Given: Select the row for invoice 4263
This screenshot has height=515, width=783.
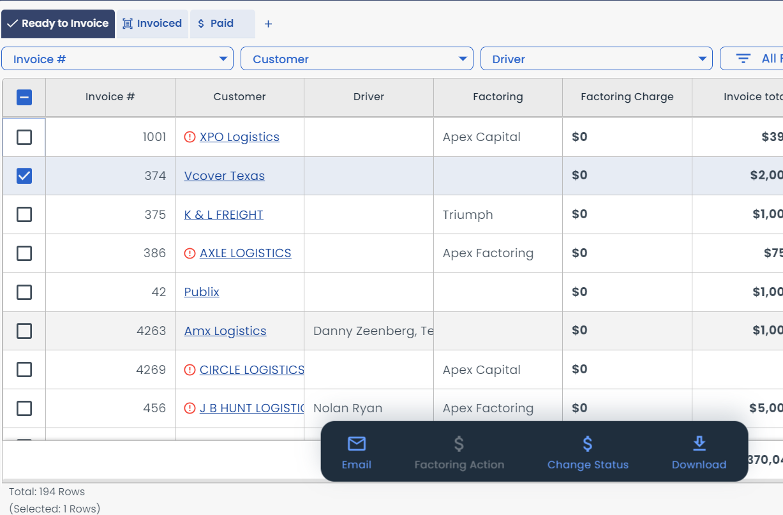Looking at the screenshot, I should point(24,331).
